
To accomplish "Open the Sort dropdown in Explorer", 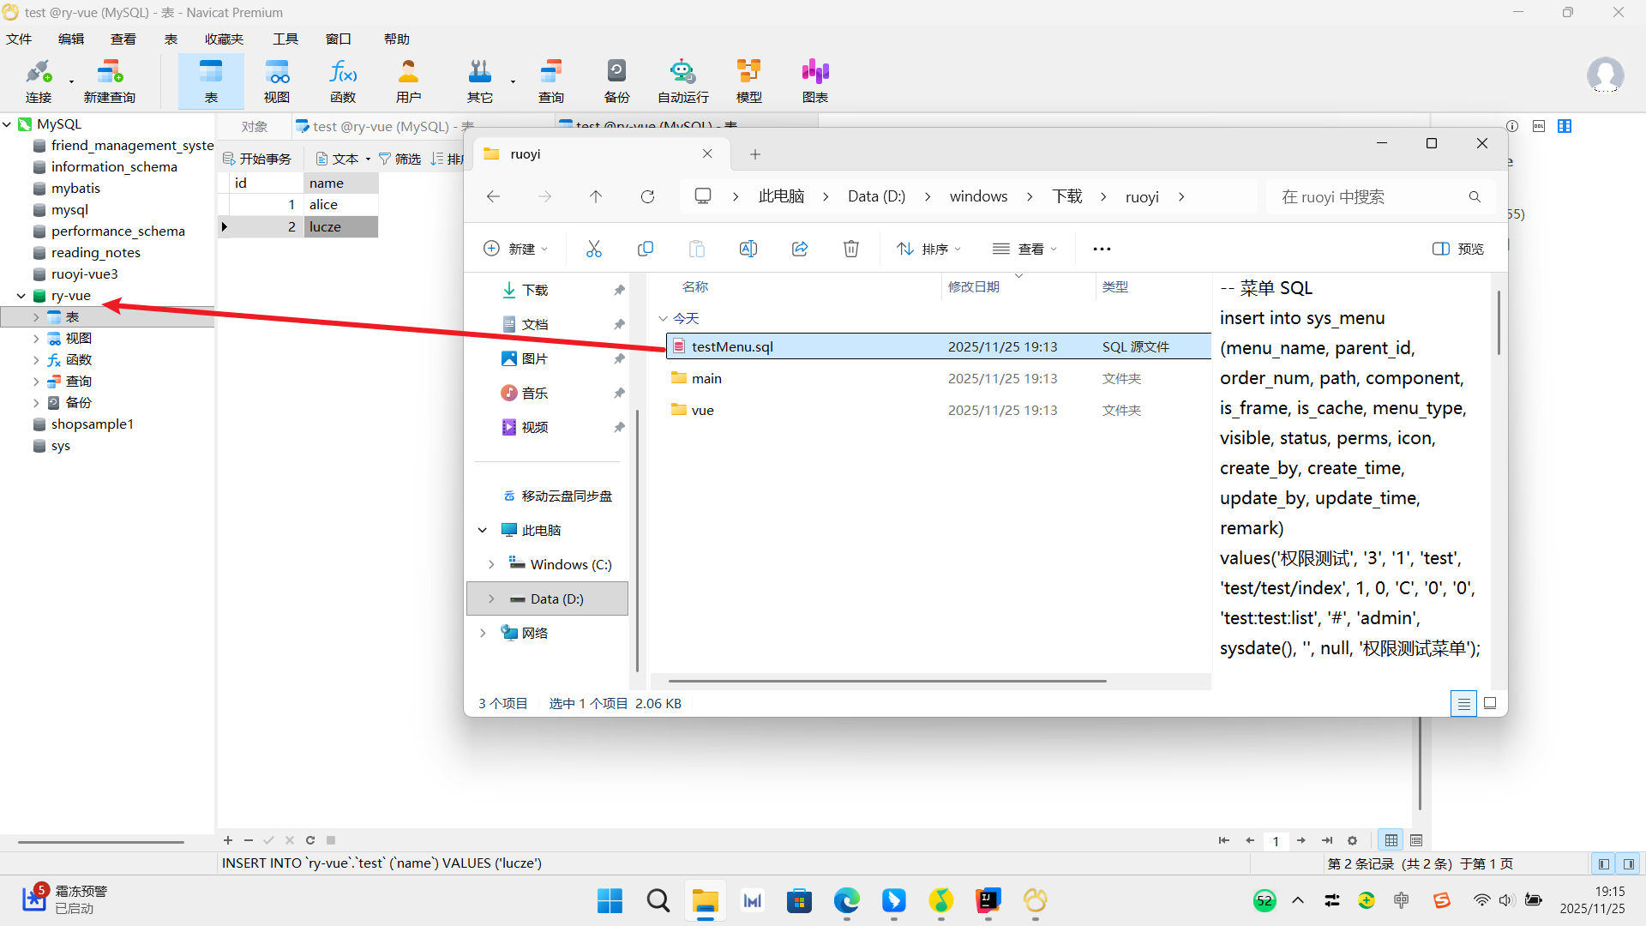I will (928, 249).
